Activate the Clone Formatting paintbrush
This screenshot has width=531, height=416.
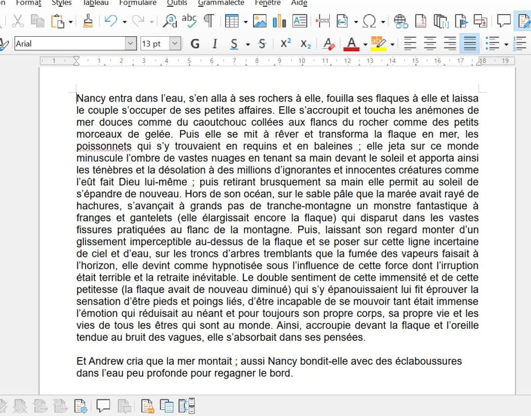(x=88, y=21)
